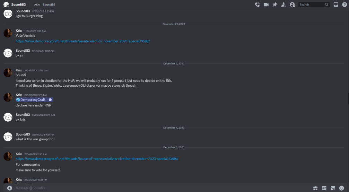Image resolution: width=349 pixels, height=192 pixels.
Task: Open the sticker picker
Action: pyautogui.click(x=333, y=188)
